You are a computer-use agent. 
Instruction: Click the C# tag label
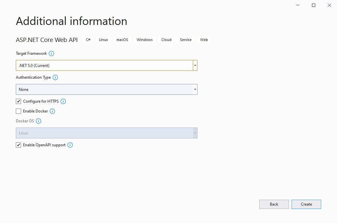tap(88, 40)
